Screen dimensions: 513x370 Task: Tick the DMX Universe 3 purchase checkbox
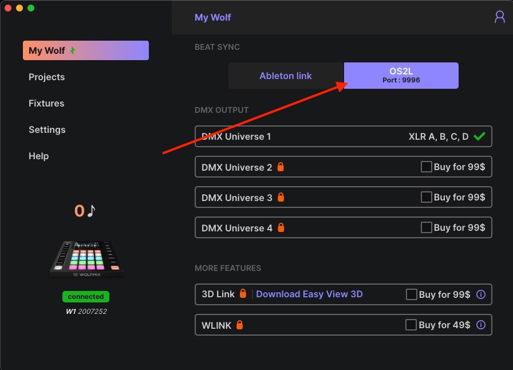[x=426, y=197]
